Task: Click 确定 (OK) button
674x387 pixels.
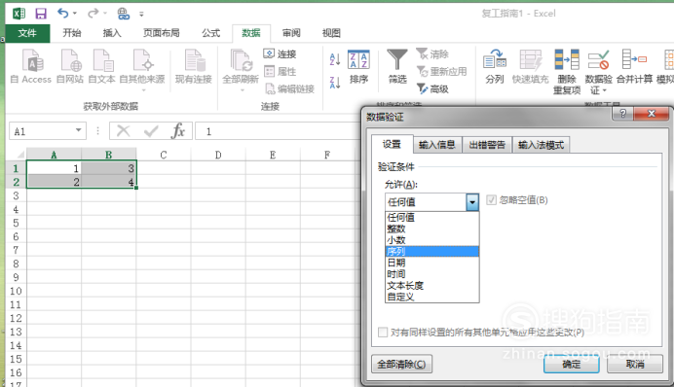Action: (x=572, y=365)
